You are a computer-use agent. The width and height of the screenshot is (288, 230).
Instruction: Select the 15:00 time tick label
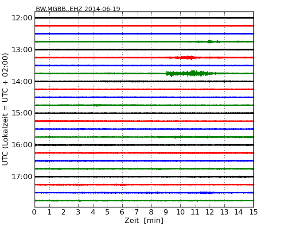[22, 113]
